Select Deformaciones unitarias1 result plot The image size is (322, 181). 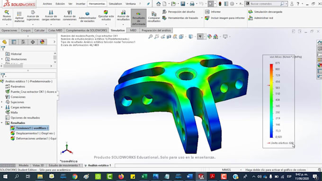click(33, 138)
